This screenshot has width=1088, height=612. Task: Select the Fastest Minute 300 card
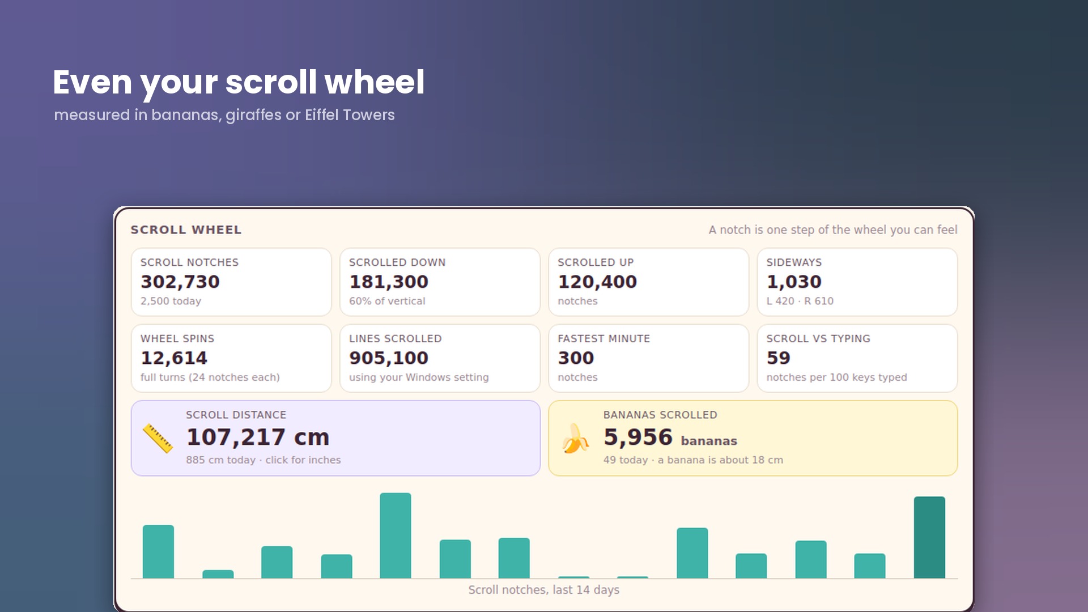click(x=649, y=358)
